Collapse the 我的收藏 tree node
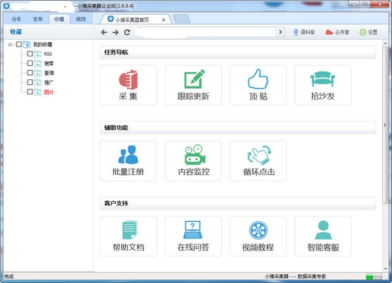Viewport: 392px width, 283px height. (10, 45)
